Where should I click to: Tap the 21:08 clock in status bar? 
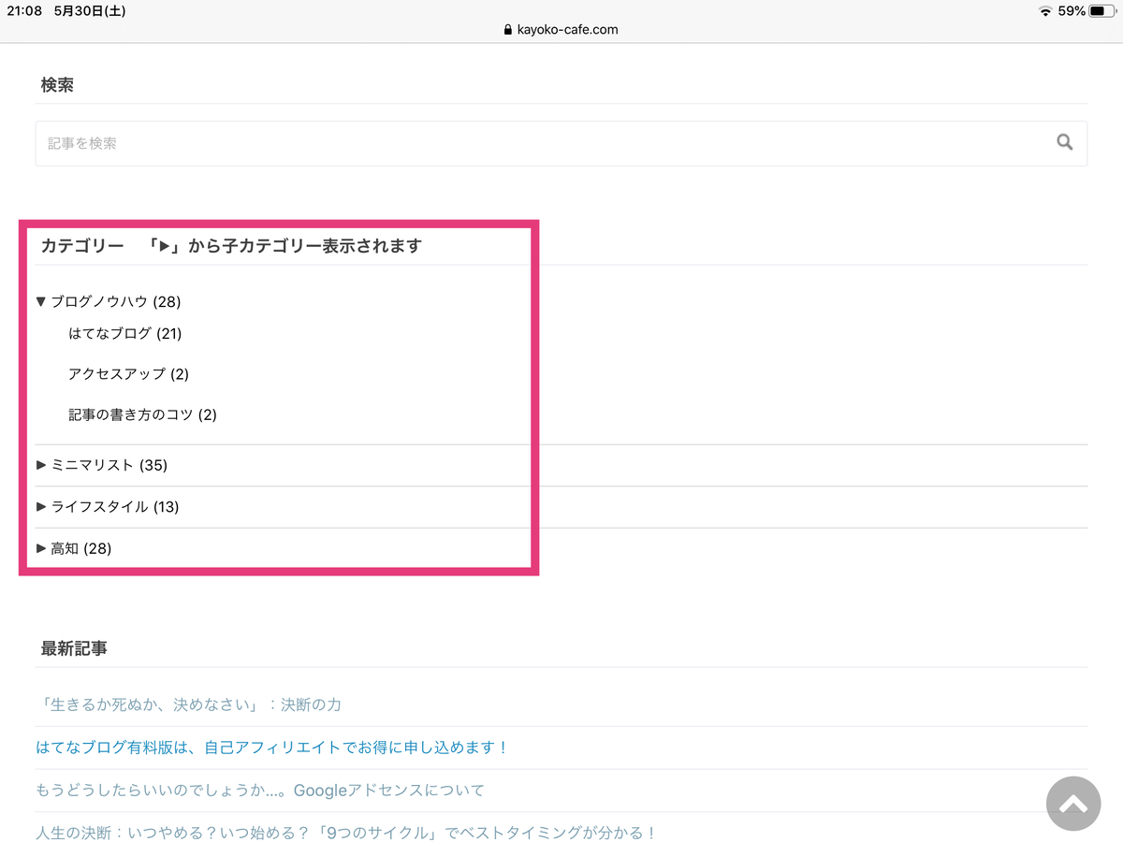(24, 11)
